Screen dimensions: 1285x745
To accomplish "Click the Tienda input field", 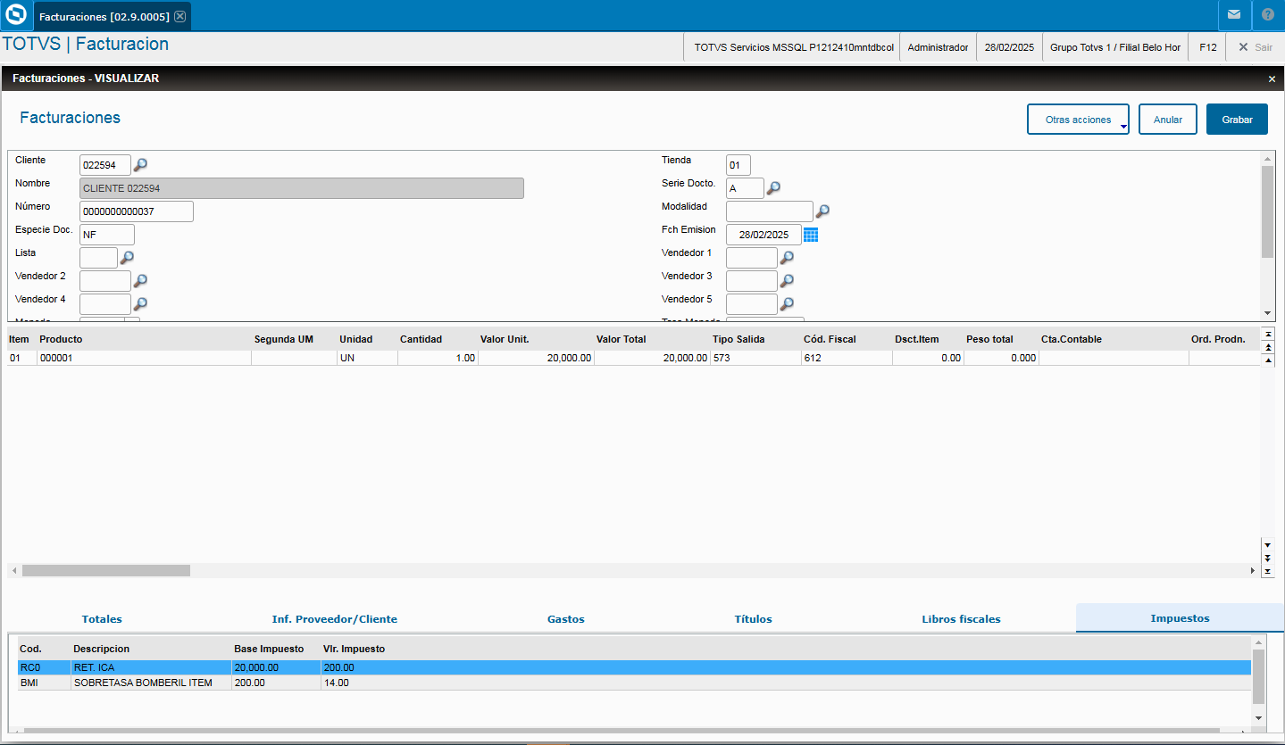I will (x=738, y=165).
